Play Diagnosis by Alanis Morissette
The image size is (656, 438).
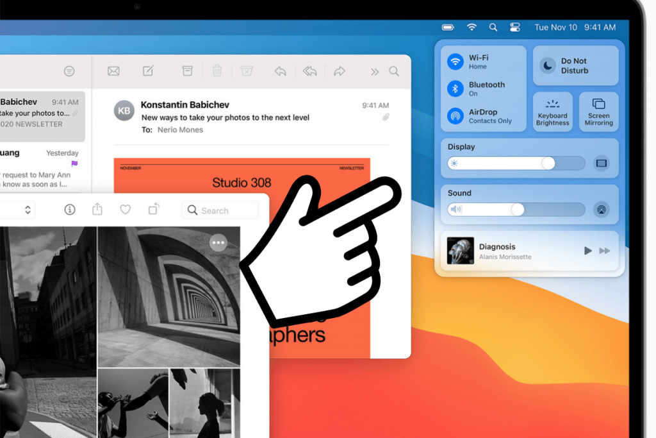[588, 250]
